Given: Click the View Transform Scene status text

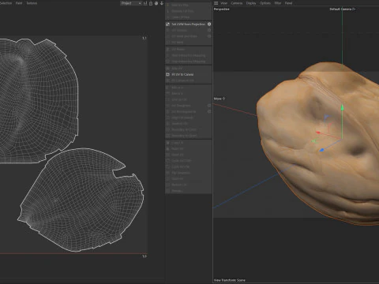Looking at the screenshot, I should [x=229, y=280].
